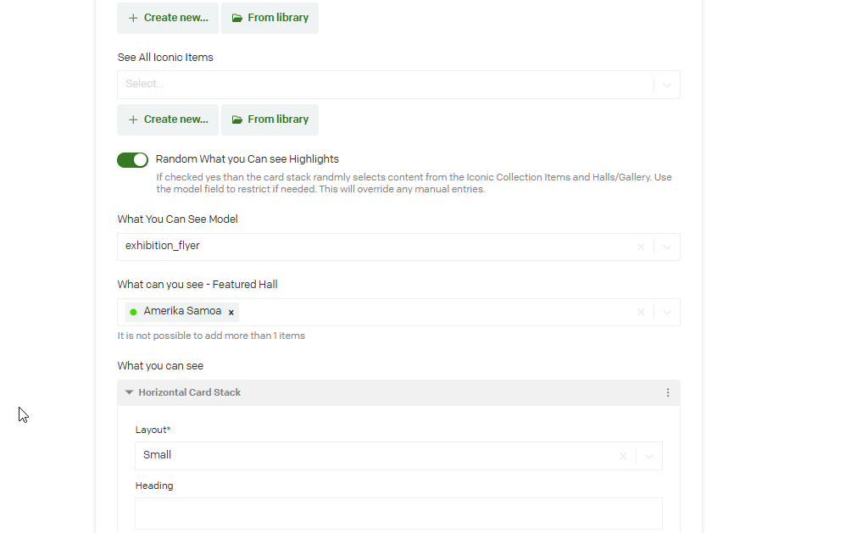Viewport: 845px width, 533px height.
Task: Click the green status dot on Amerika Samoa
Action: 133,312
